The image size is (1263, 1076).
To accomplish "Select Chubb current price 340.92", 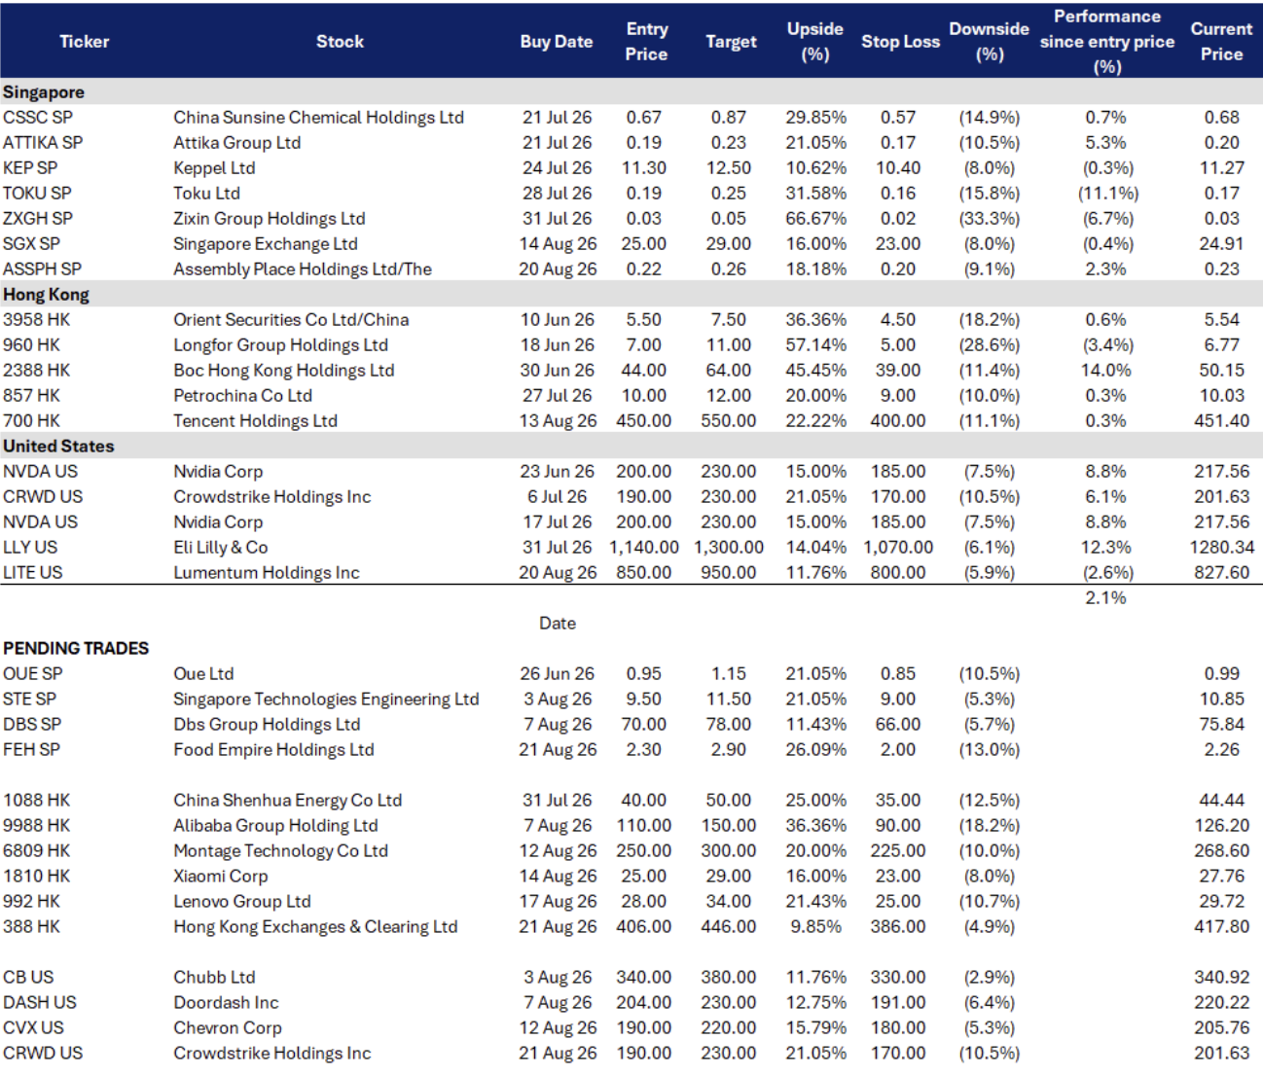I will pos(1221,978).
